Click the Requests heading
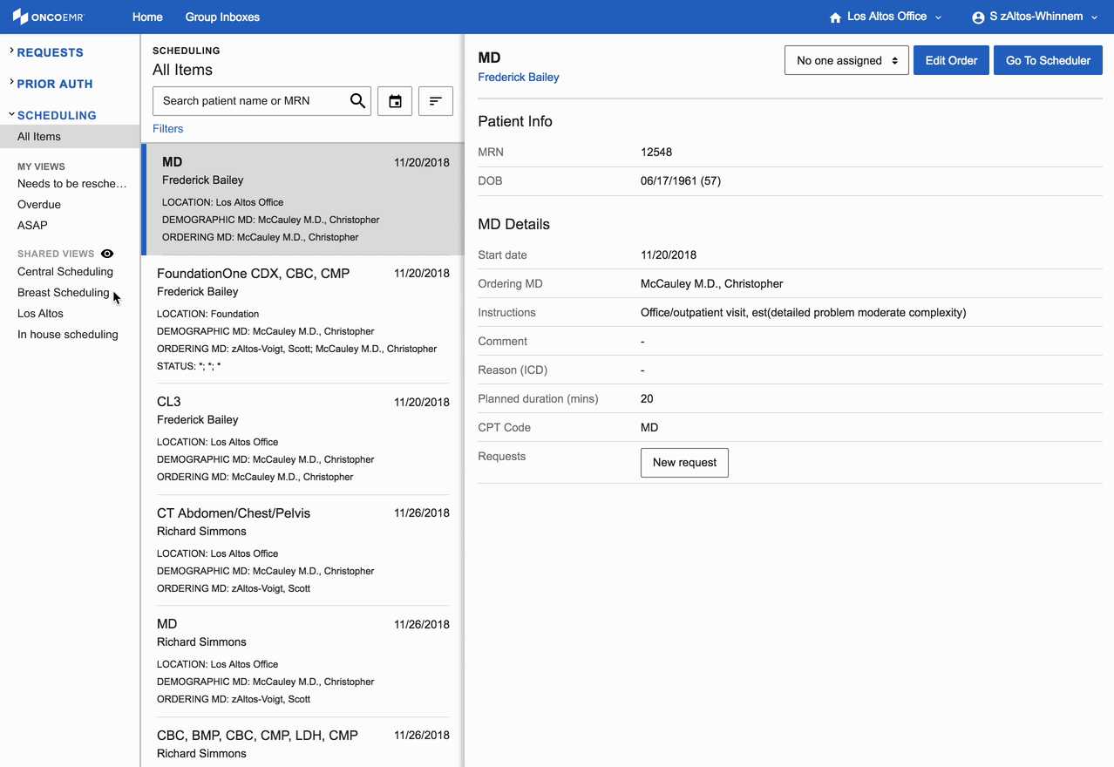This screenshot has height=767, width=1114. click(x=51, y=52)
